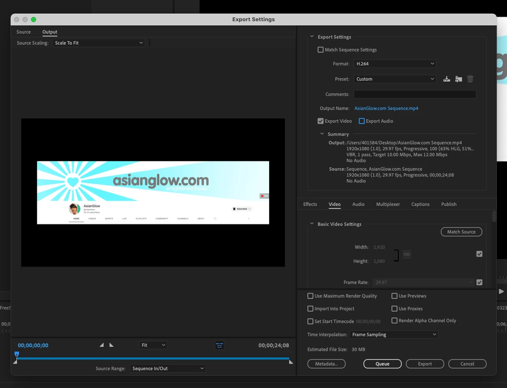507x388 pixels.
Task: Uncheck Export Video
Action: click(321, 121)
